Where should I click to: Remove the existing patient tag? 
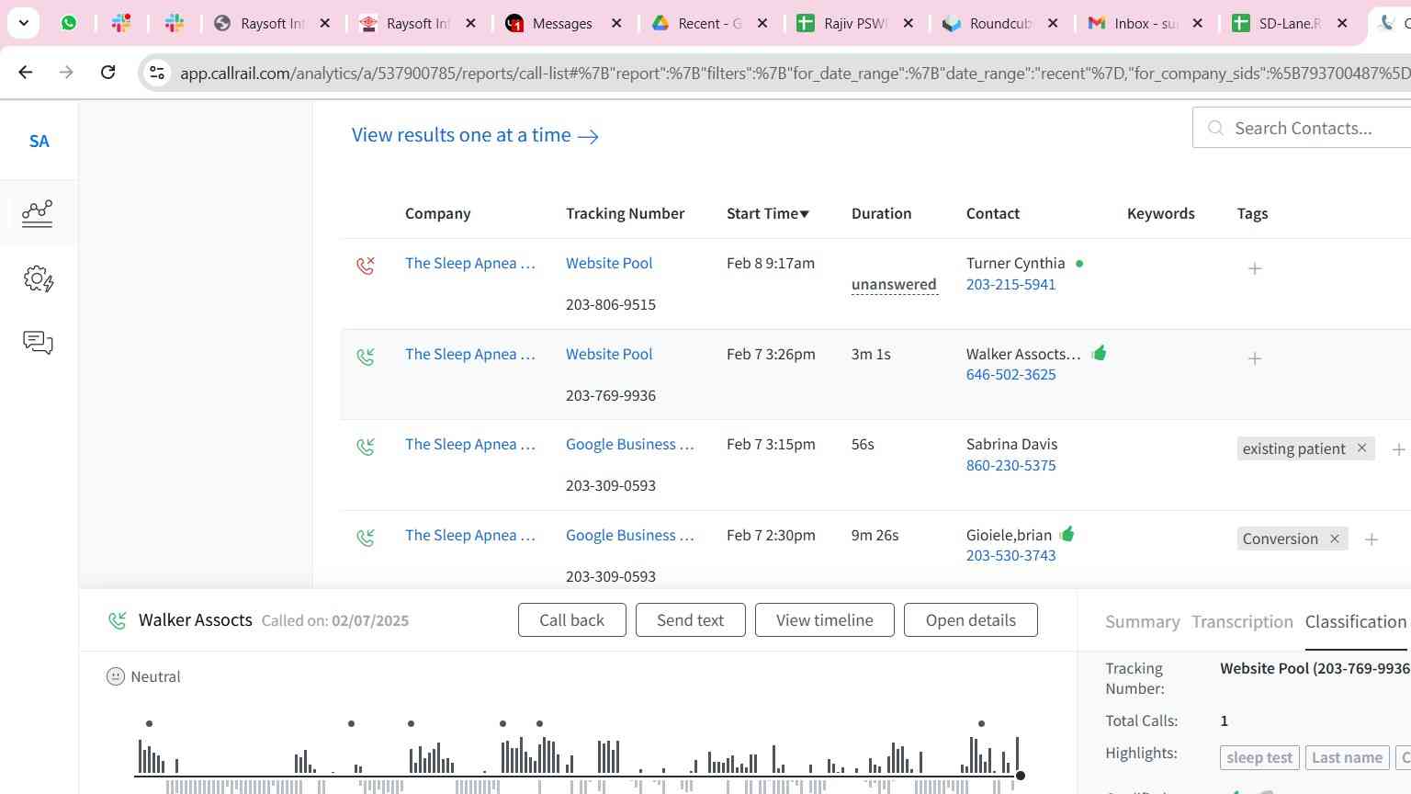click(x=1362, y=448)
